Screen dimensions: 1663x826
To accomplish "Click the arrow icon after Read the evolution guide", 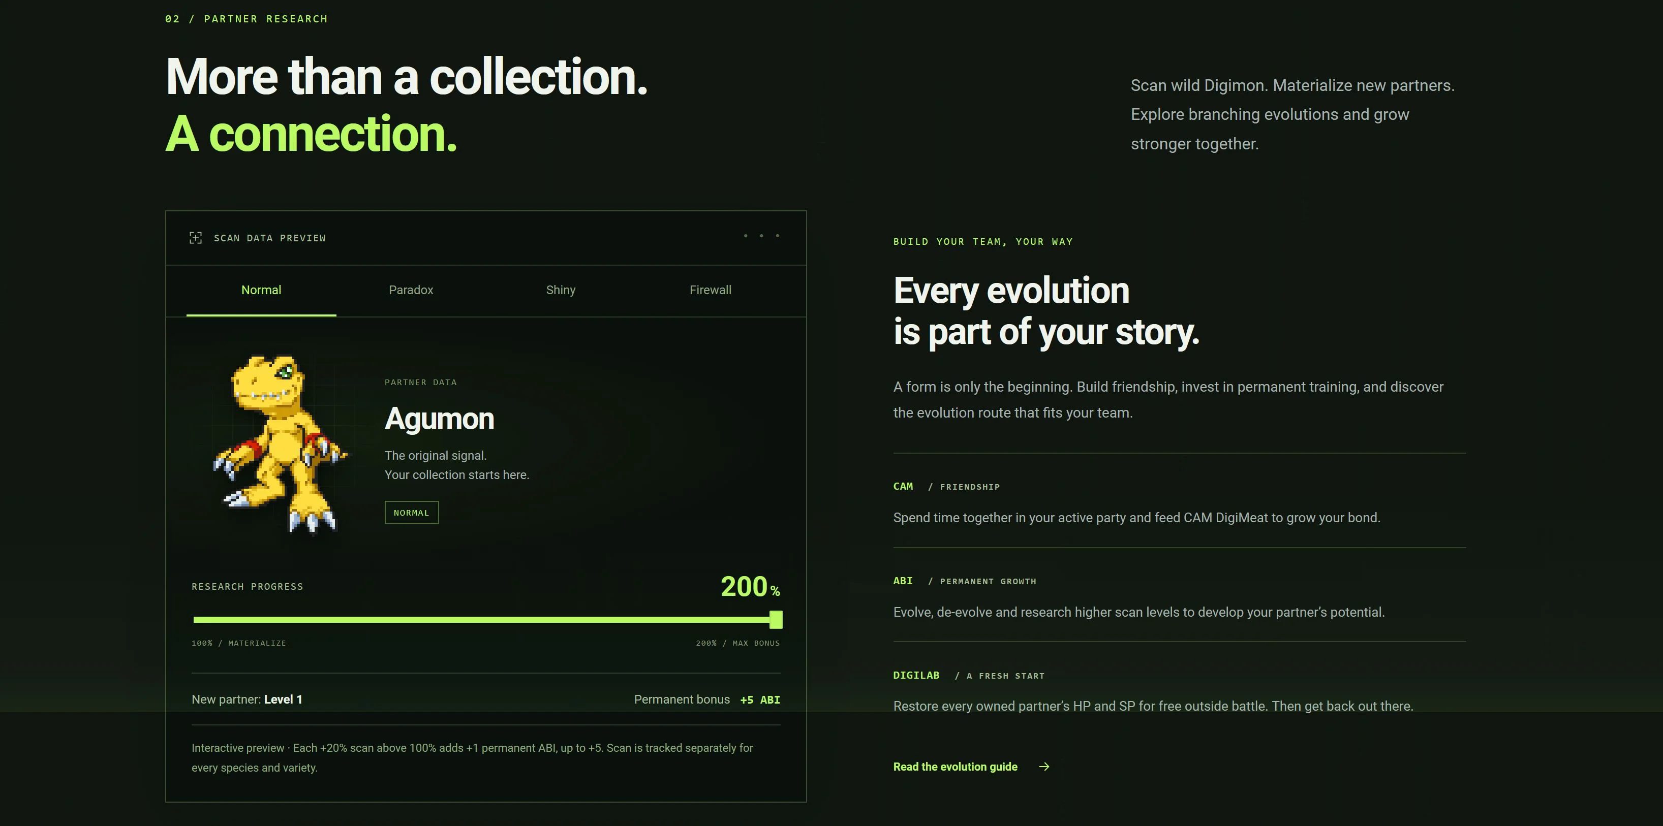I will pyautogui.click(x=1044, y=767).
